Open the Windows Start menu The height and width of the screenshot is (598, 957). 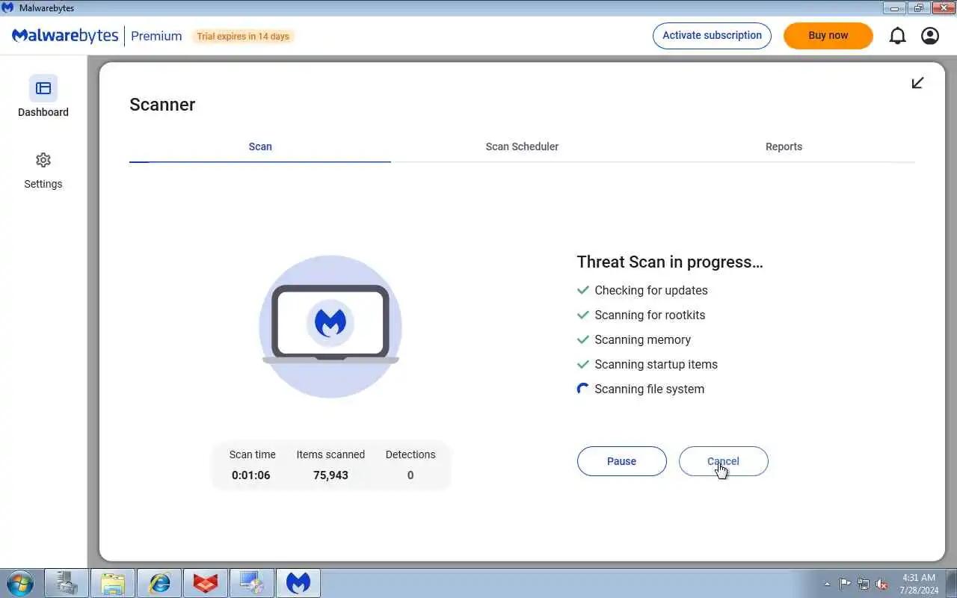(19, 583)
